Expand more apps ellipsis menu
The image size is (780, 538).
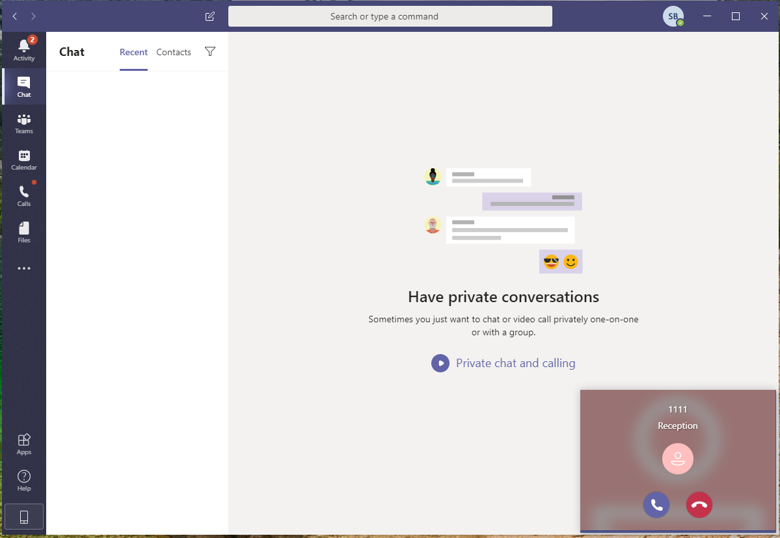[24, 268]
